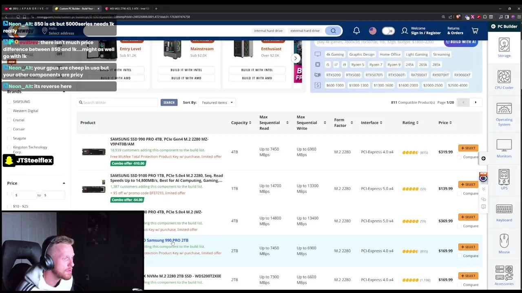The image size is (522, 293).
Task: Open the Monitors category icon
Action: [504, 148]
